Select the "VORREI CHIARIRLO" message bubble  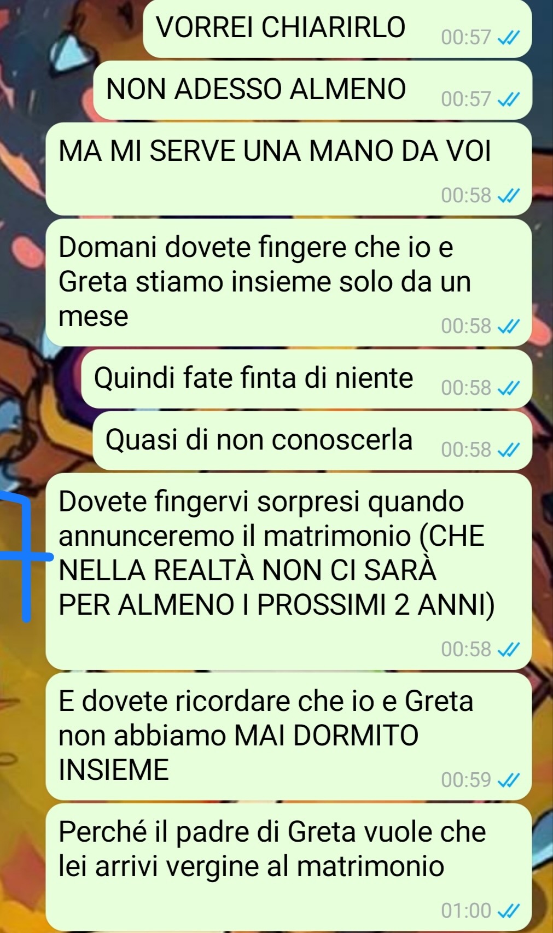coord(337,28)
